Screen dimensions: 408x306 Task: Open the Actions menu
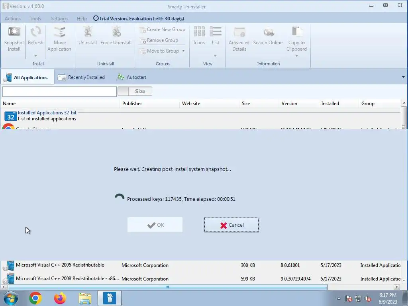[13, 19]
